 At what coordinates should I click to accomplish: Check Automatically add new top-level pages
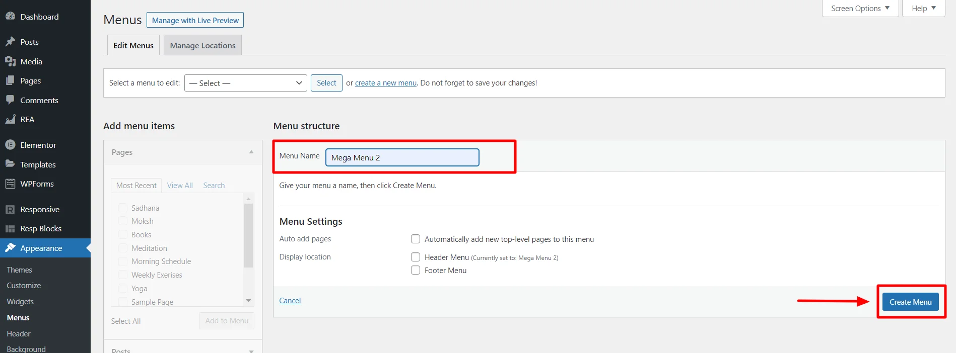[416, 239]
